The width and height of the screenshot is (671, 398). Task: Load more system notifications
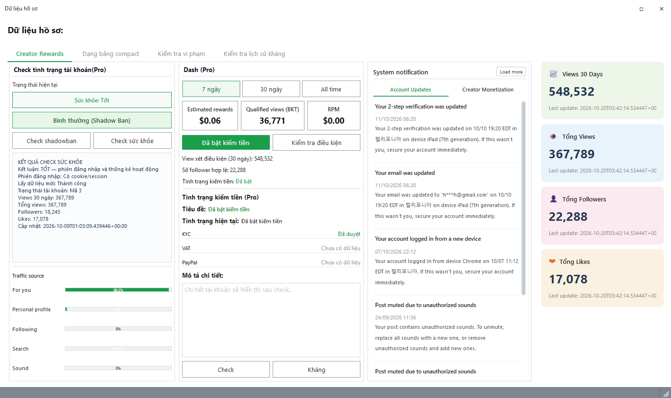[x=511, y=72]
